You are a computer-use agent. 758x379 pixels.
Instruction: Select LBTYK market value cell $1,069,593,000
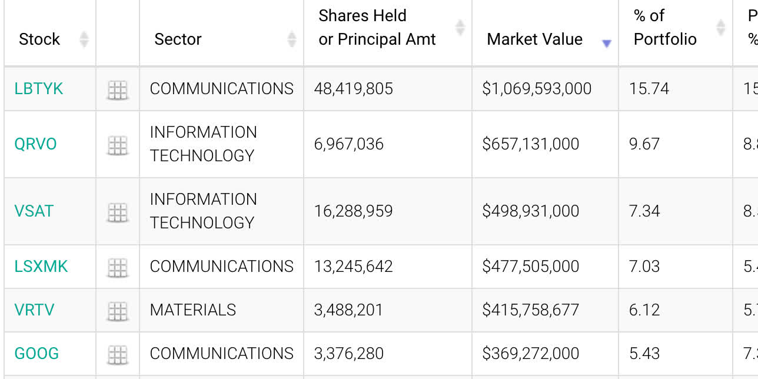point(537,89)
